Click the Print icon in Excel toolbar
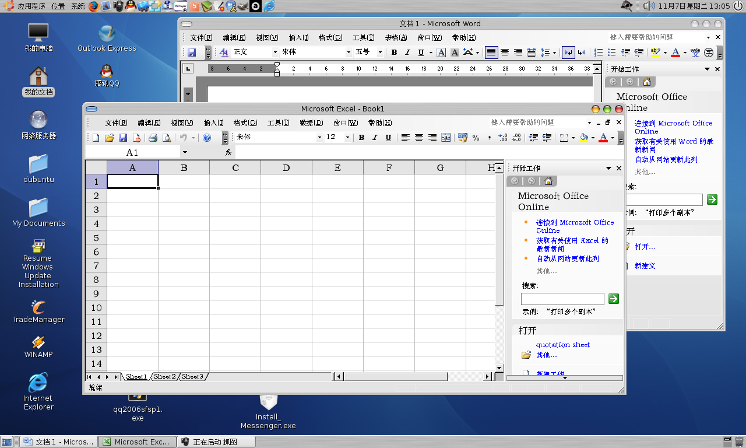 pyautogui.click(x=153, y=138)
